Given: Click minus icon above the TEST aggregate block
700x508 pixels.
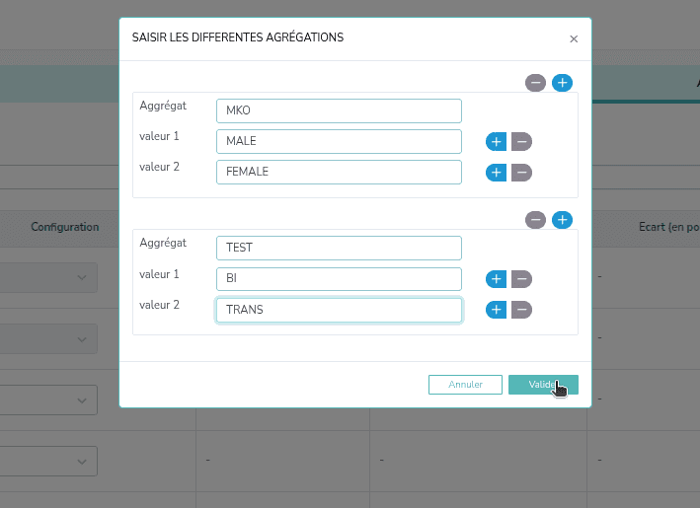Looking at the screenshot, I should coord(536,220).
